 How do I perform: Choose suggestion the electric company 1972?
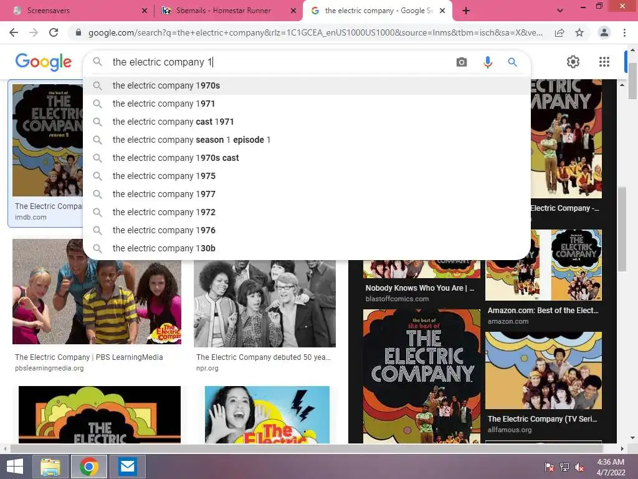(x=307, y=212)
